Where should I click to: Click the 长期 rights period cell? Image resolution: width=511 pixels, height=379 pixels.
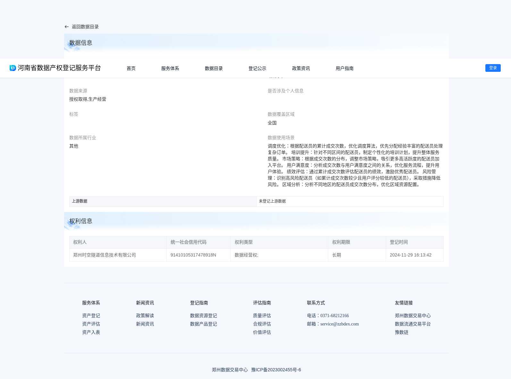pyautogui.click(x=357, y=255)
